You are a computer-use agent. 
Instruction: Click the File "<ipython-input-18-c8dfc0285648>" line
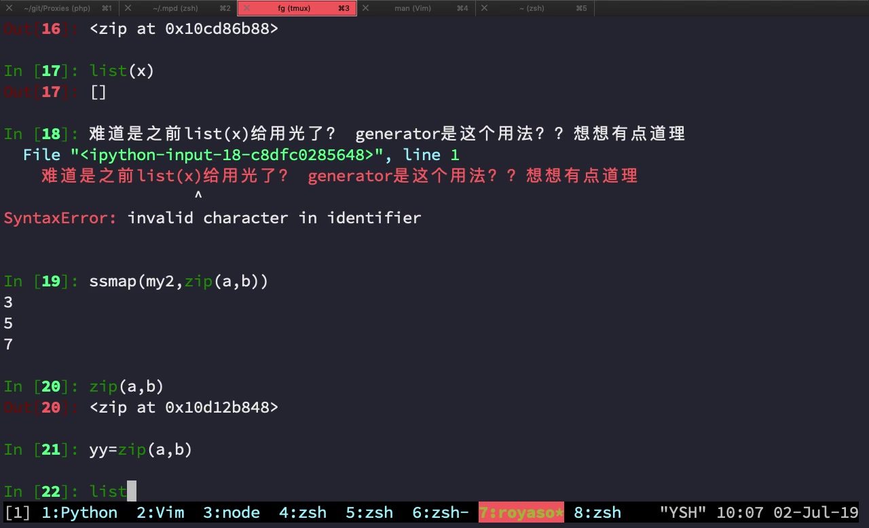pos(241,155)
